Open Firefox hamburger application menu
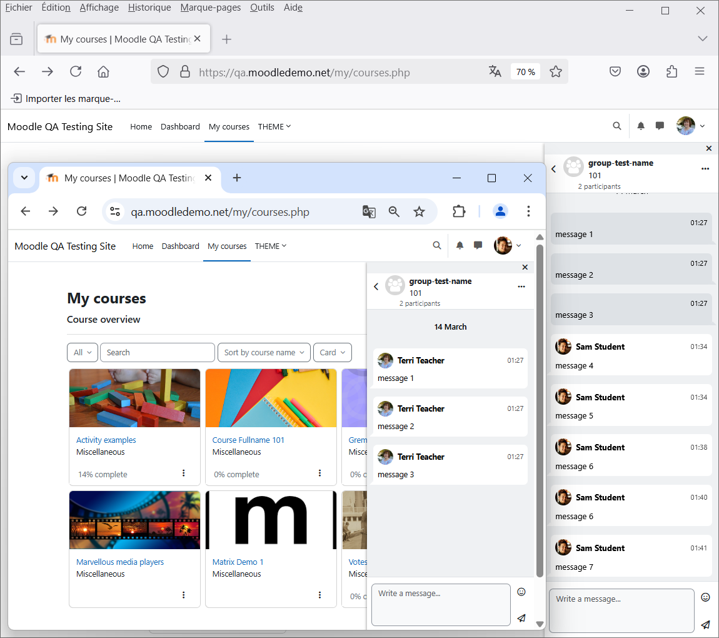Viewport: 719px width, 638px height. 699,71
